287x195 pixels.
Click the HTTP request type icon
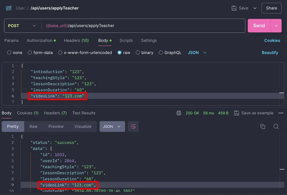(x=8, y=8)
